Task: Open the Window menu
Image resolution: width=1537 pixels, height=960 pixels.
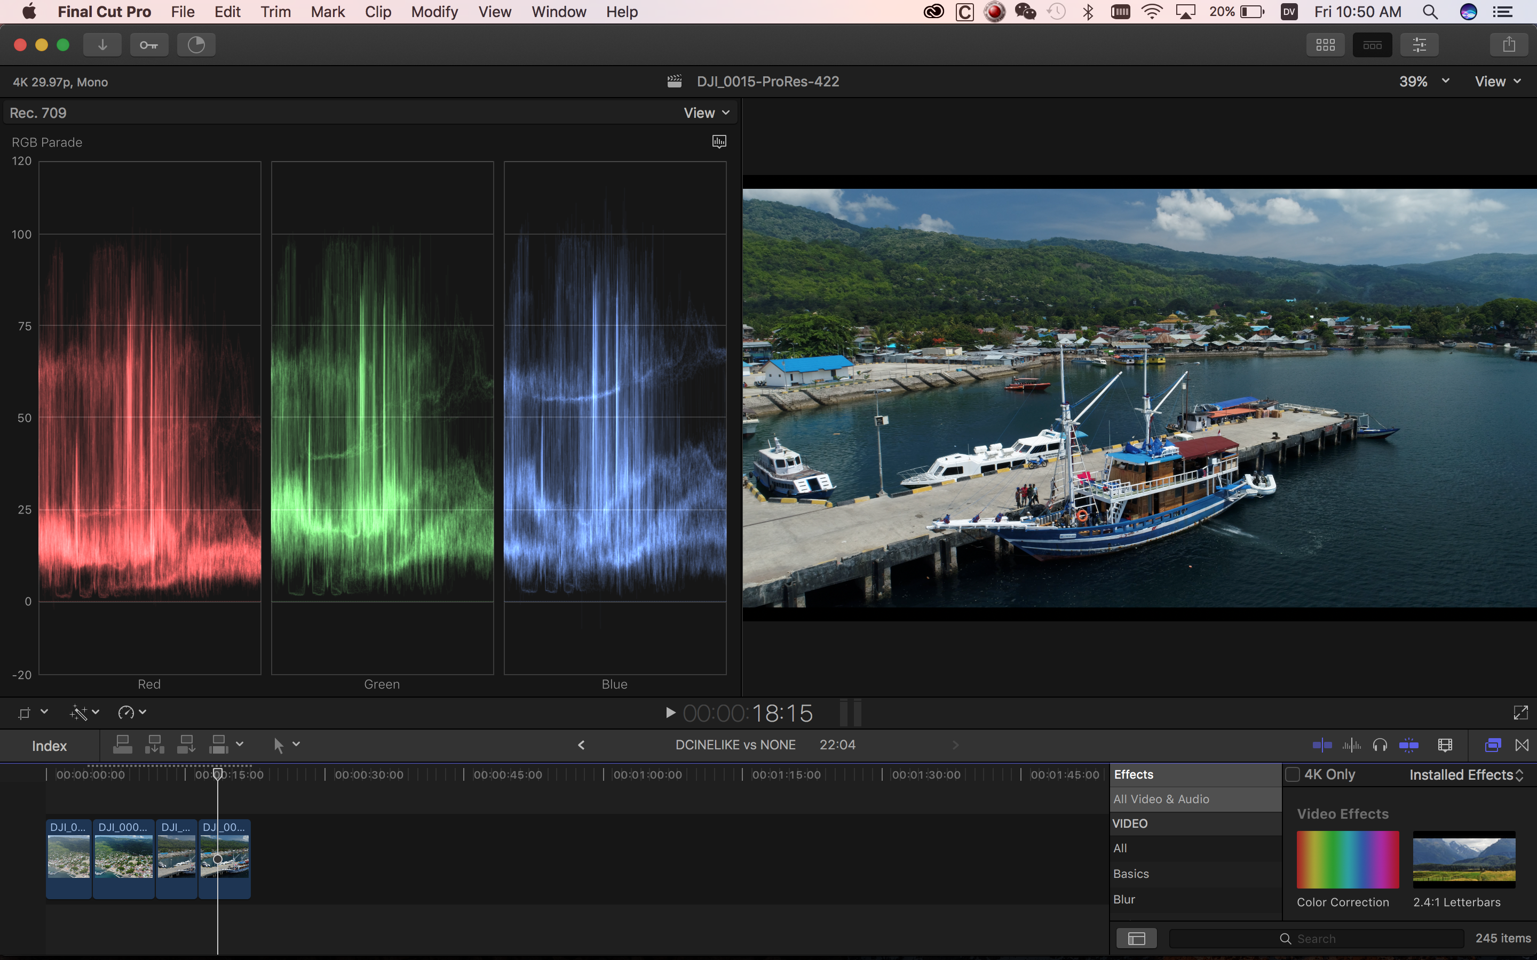Action: click(559, 12)
